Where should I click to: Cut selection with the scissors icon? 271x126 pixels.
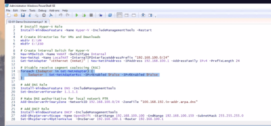click(x=30, y=15)
